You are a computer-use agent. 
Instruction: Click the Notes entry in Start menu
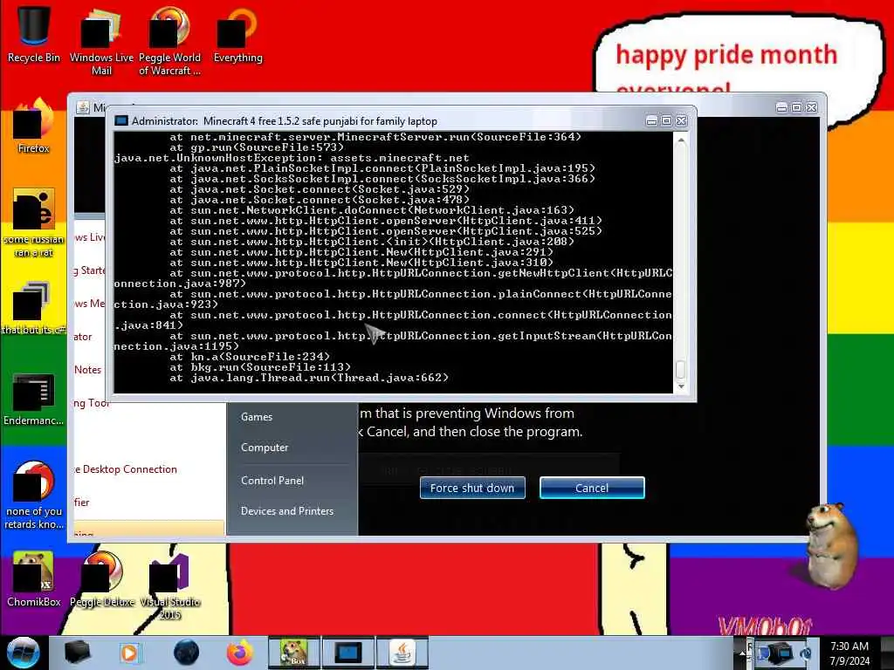pyautogui.click(x=88, y=370)
